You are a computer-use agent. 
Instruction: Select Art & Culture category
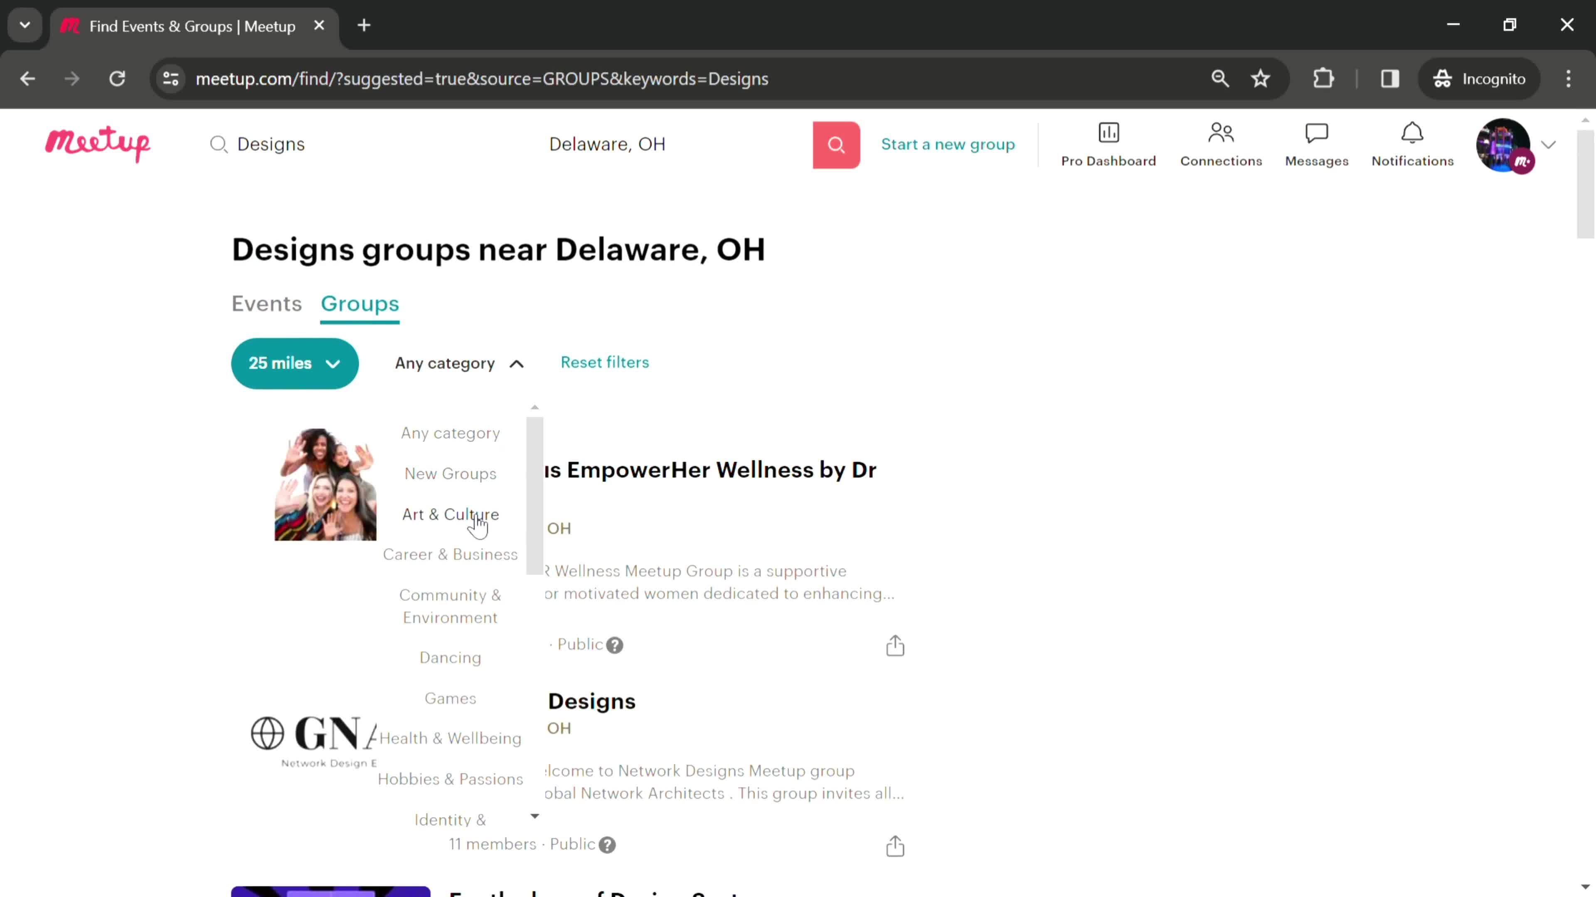click(451, 515)
